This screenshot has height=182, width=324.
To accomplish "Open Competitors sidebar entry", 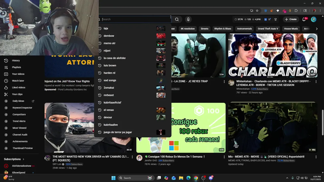I will coord(19,115).
